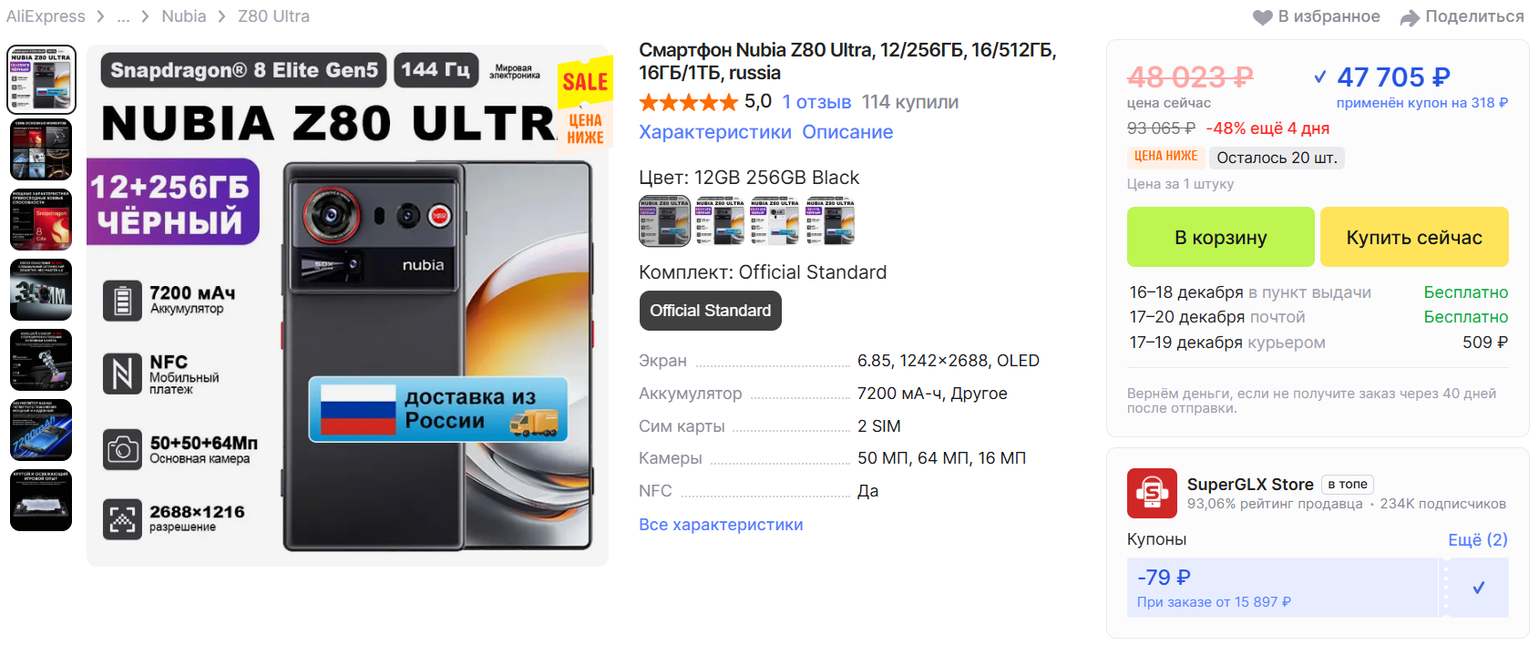Switch to the Характеристики tab

[715, 132]
